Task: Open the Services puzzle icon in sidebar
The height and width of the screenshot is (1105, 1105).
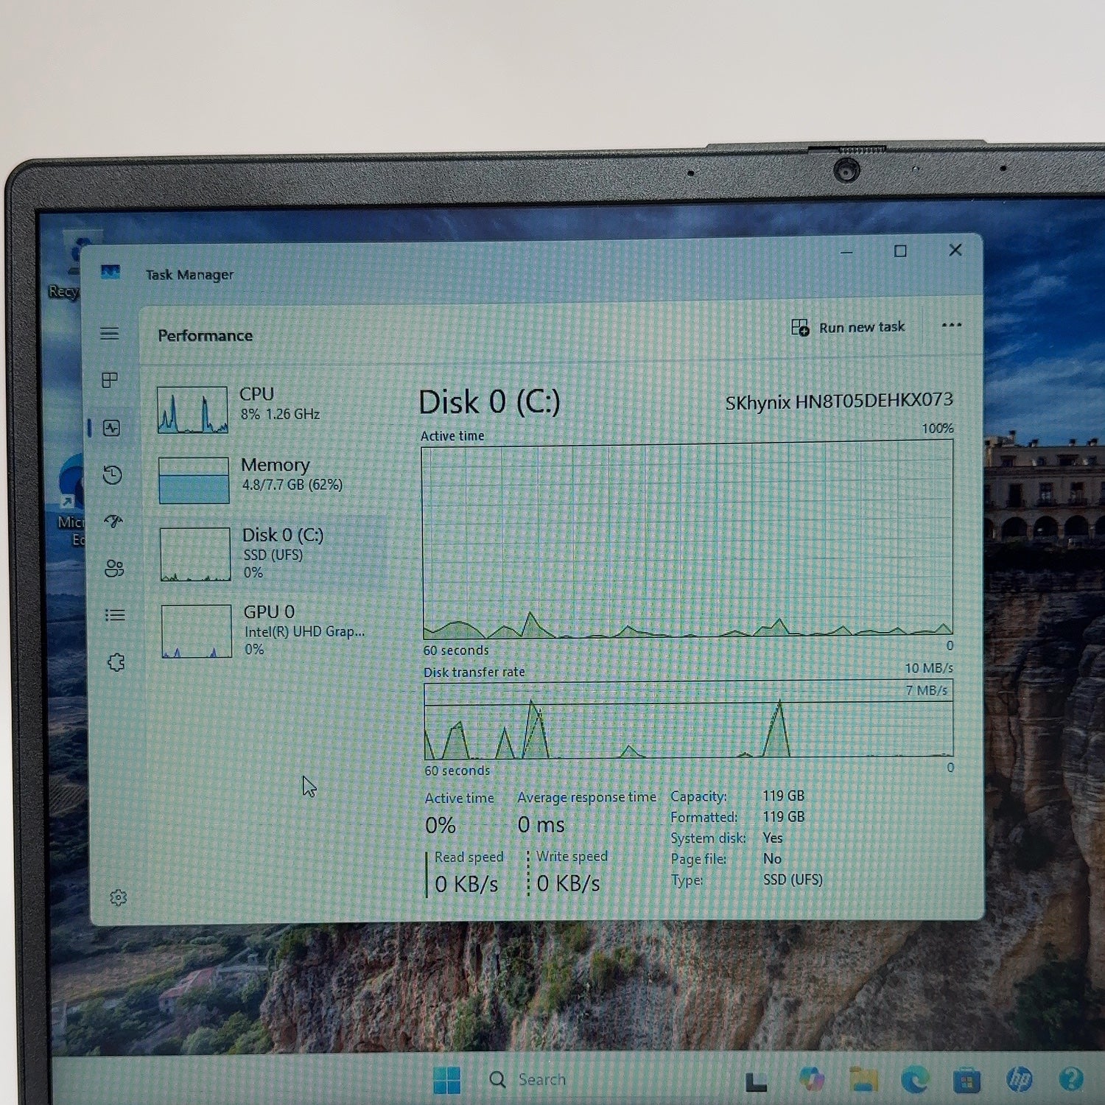Action: coord(116,662)
